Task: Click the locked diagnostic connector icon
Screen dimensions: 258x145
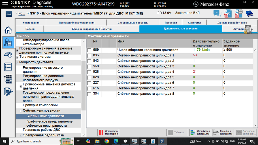Action: [248, 29]
